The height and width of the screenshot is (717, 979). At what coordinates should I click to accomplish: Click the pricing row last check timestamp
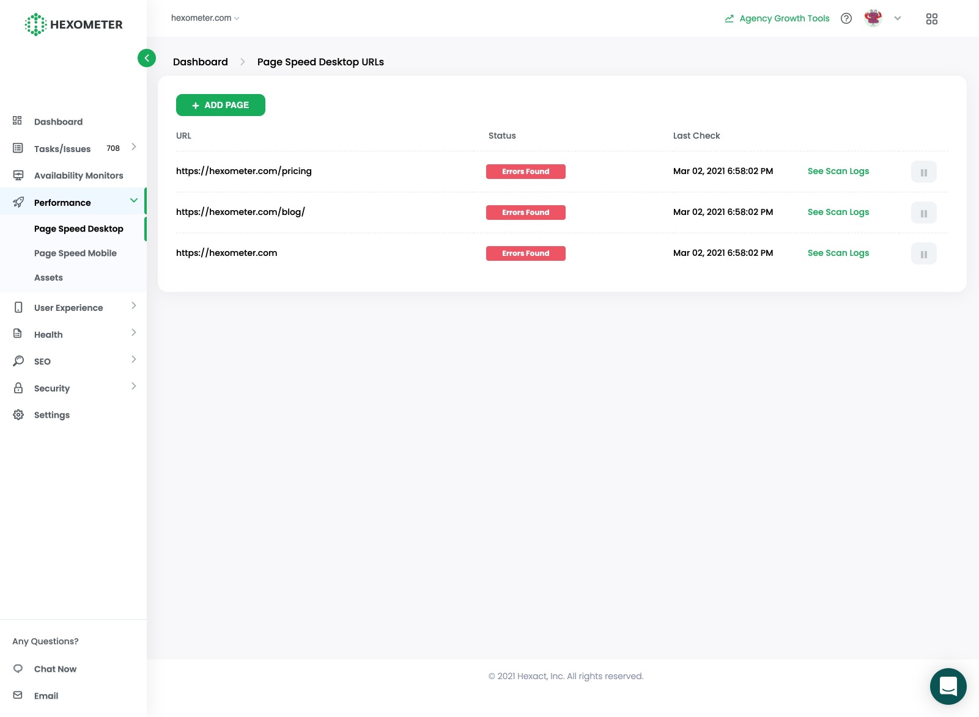click(723, 171)
